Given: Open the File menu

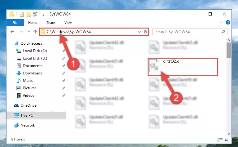Looking at the screenshot, I should coord(15,23).
